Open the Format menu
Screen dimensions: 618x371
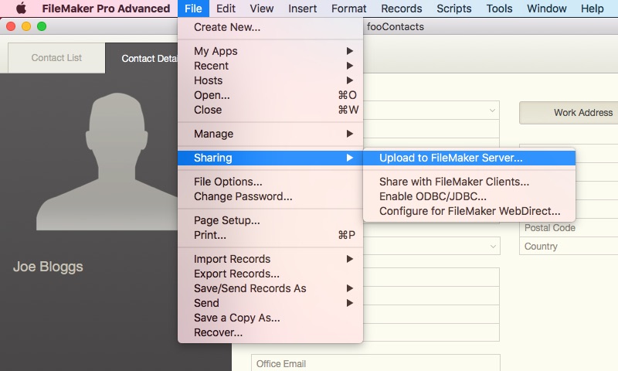(x=349, y=9)
